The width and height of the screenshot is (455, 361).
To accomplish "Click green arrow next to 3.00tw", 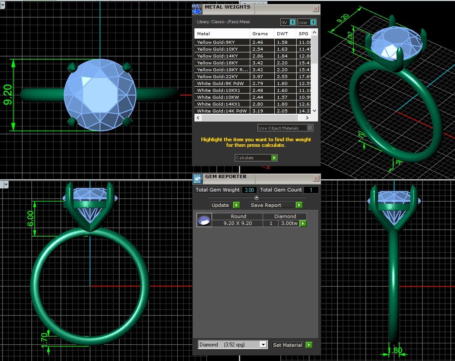I will (303, 224).
